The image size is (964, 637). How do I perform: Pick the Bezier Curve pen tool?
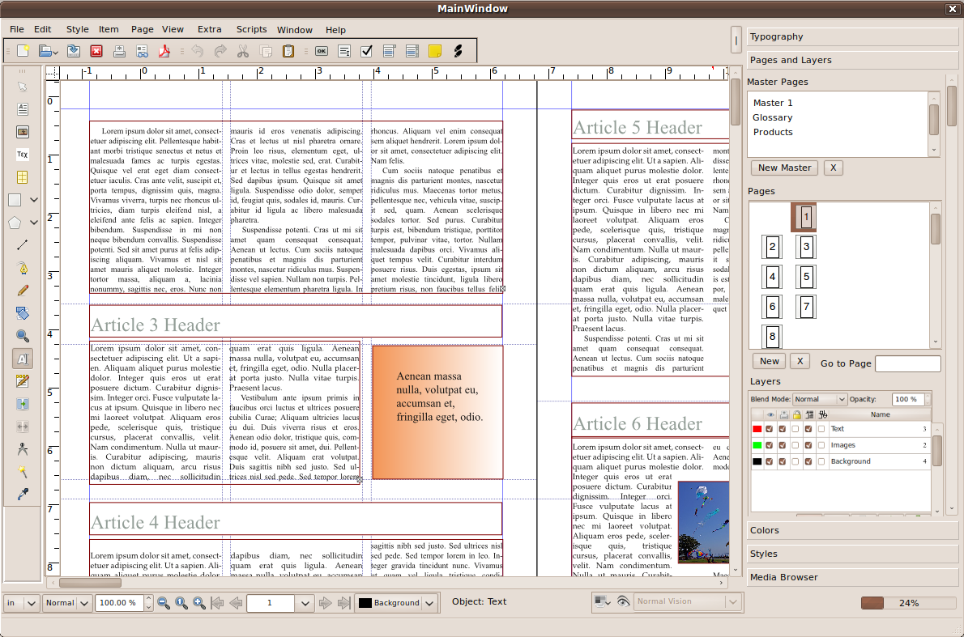[23, 268]
